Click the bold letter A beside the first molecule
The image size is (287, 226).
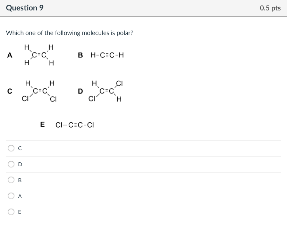coord(9,55)
